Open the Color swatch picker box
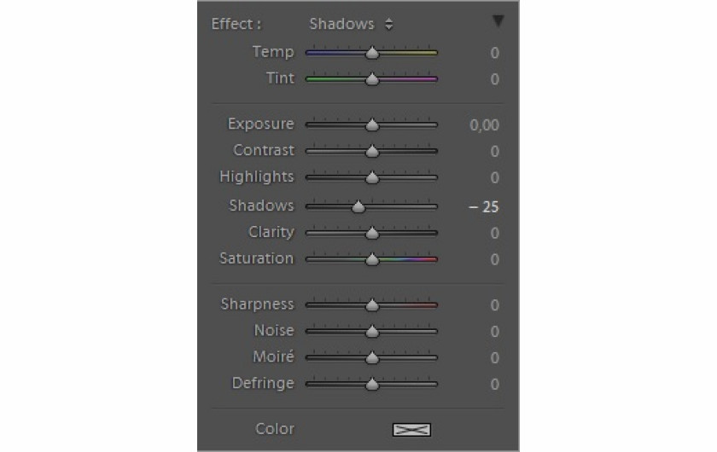Image resolution: width=717 pixels, height=452 pixels. [411, 430]
